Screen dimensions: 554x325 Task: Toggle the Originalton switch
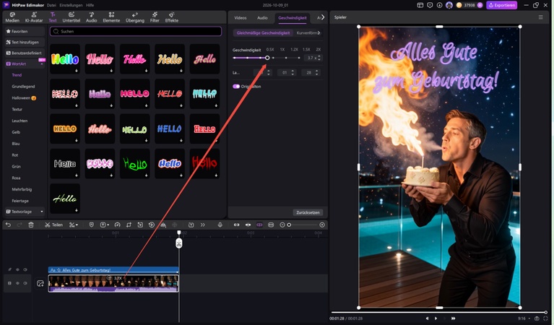coord(236,87)
